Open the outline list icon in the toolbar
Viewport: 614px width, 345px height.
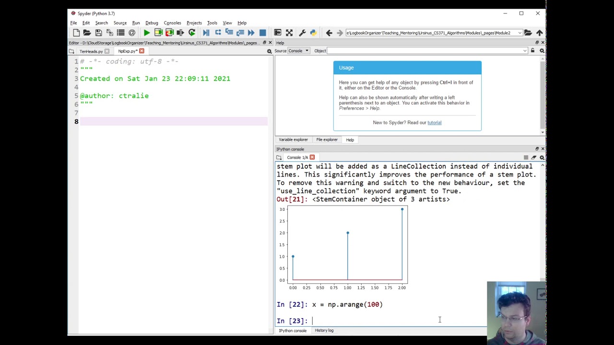pos(120,33)
